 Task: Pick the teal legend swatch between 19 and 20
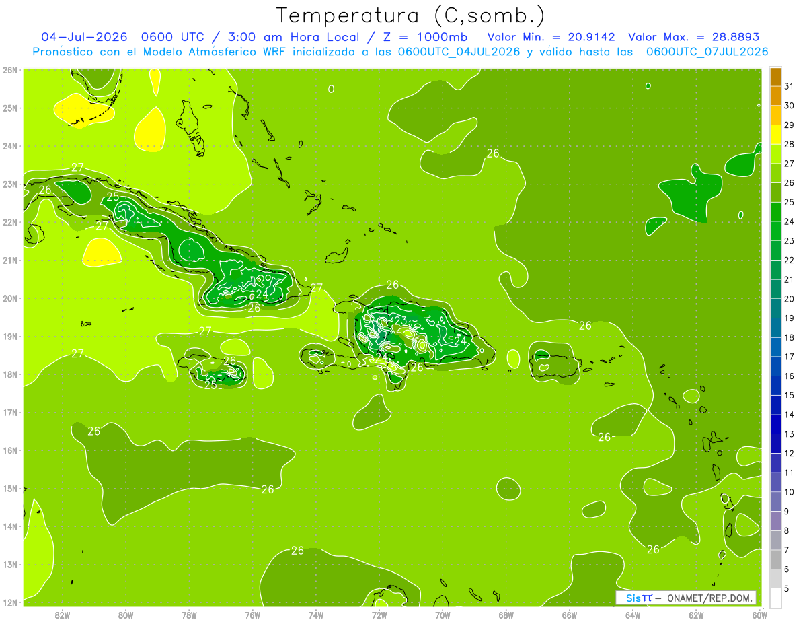(x=775, y=308)
